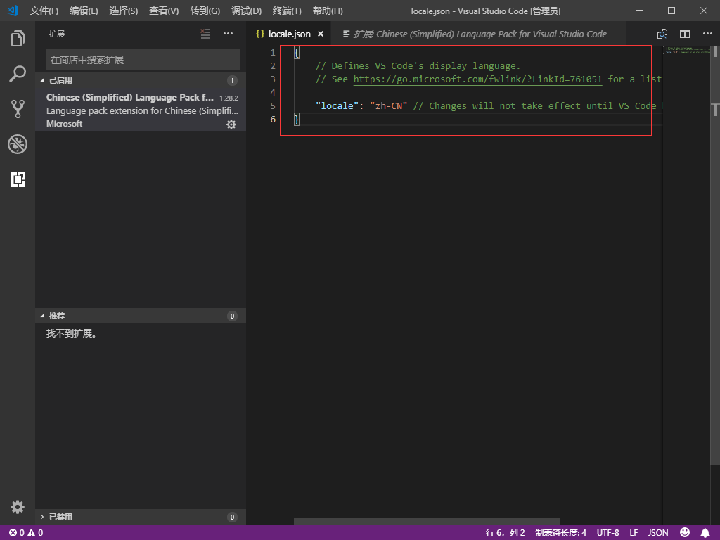The height and width of the screenshot is (540, 720).
Task: Collapse the 已启用 section
Action: [x=141, y=80]
